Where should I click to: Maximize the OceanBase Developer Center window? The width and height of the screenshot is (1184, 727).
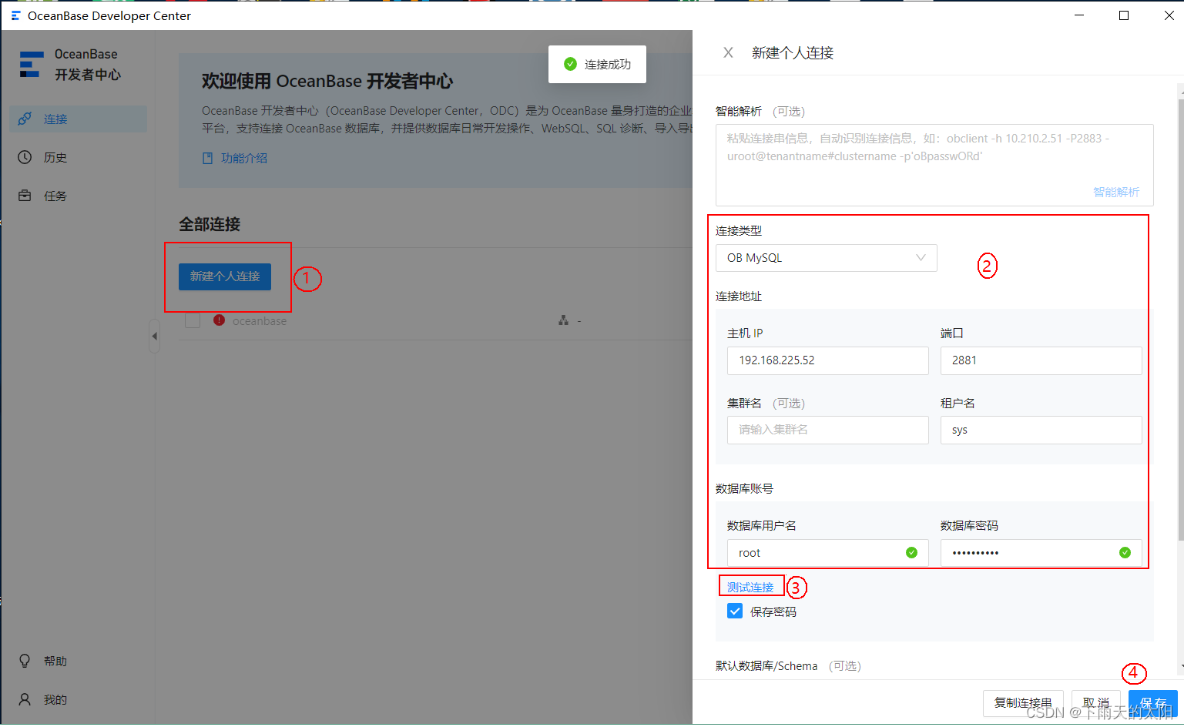click(x=1124, y=15)
